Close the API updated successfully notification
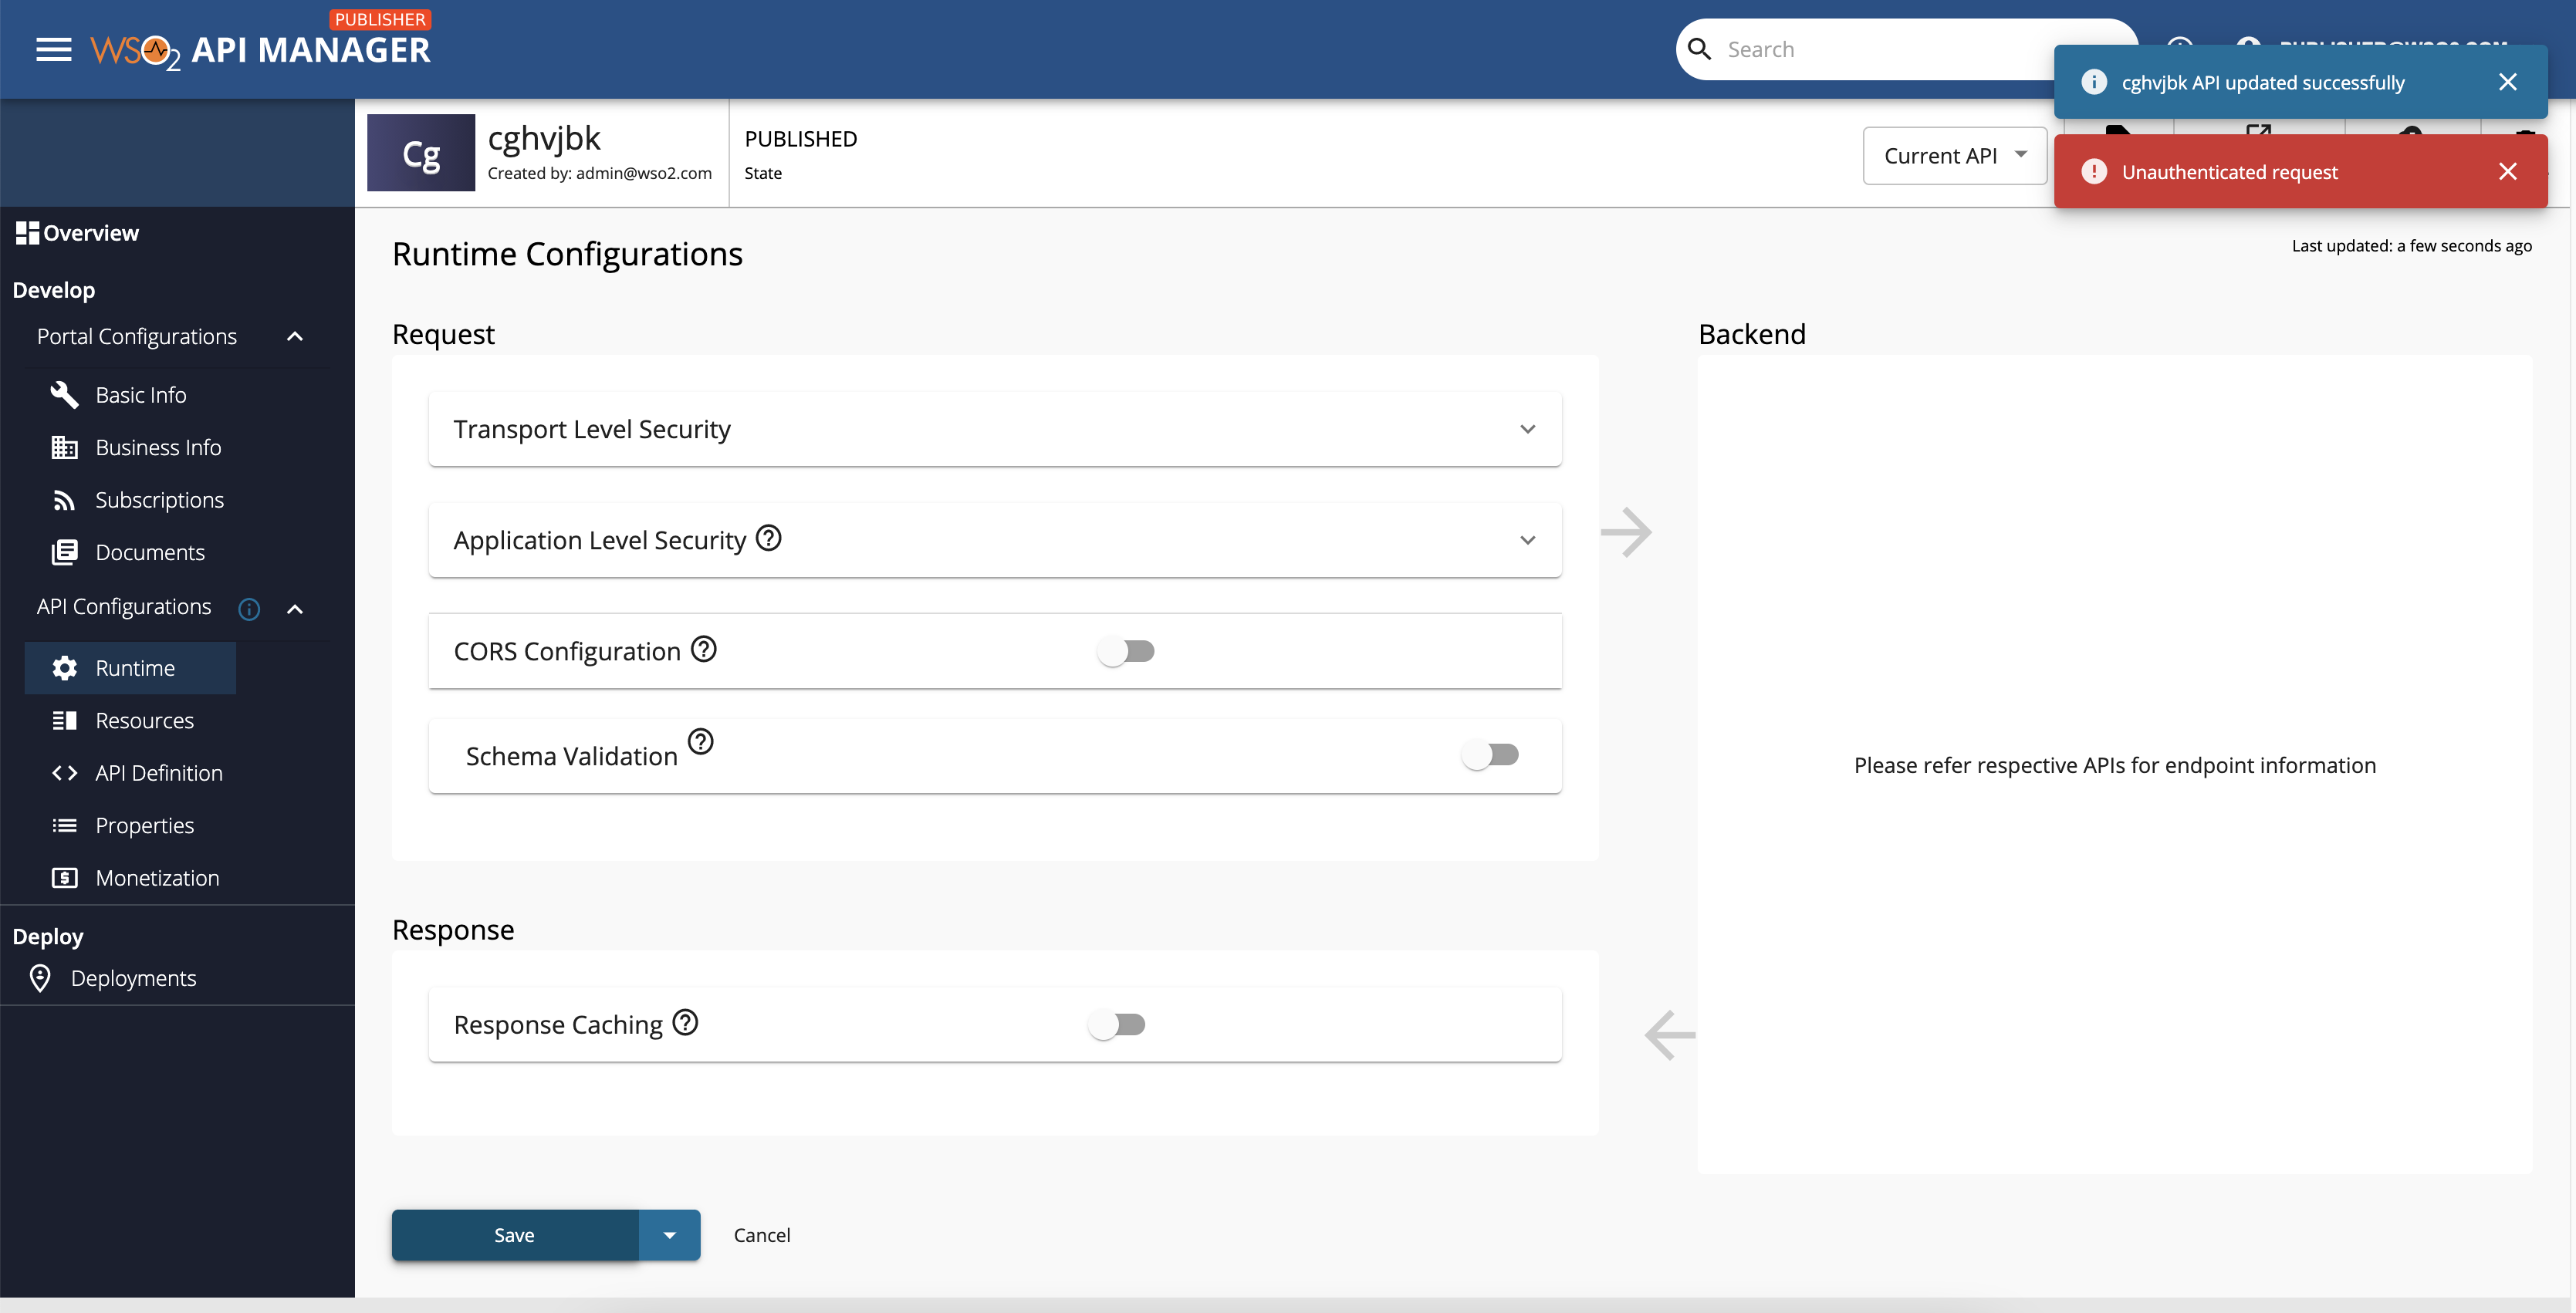Screen dimensions: 2576x1313 (2507, 82)
